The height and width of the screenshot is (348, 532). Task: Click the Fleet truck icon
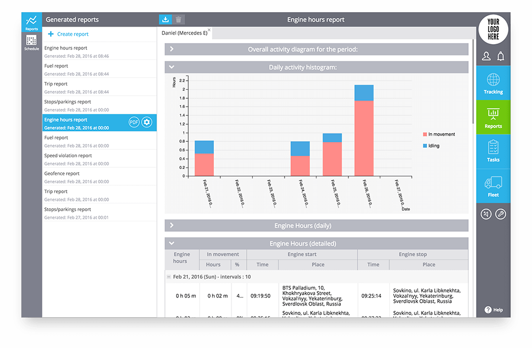click(x=493, y=183)
